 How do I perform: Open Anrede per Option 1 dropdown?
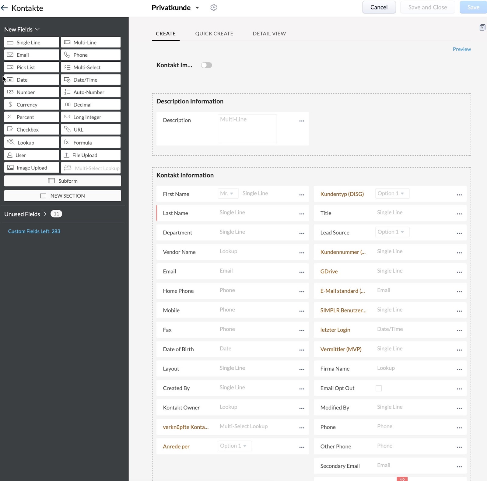235,446
